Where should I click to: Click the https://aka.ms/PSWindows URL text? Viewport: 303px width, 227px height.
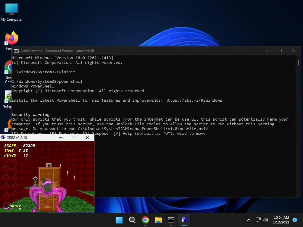(x=194, y=100)
